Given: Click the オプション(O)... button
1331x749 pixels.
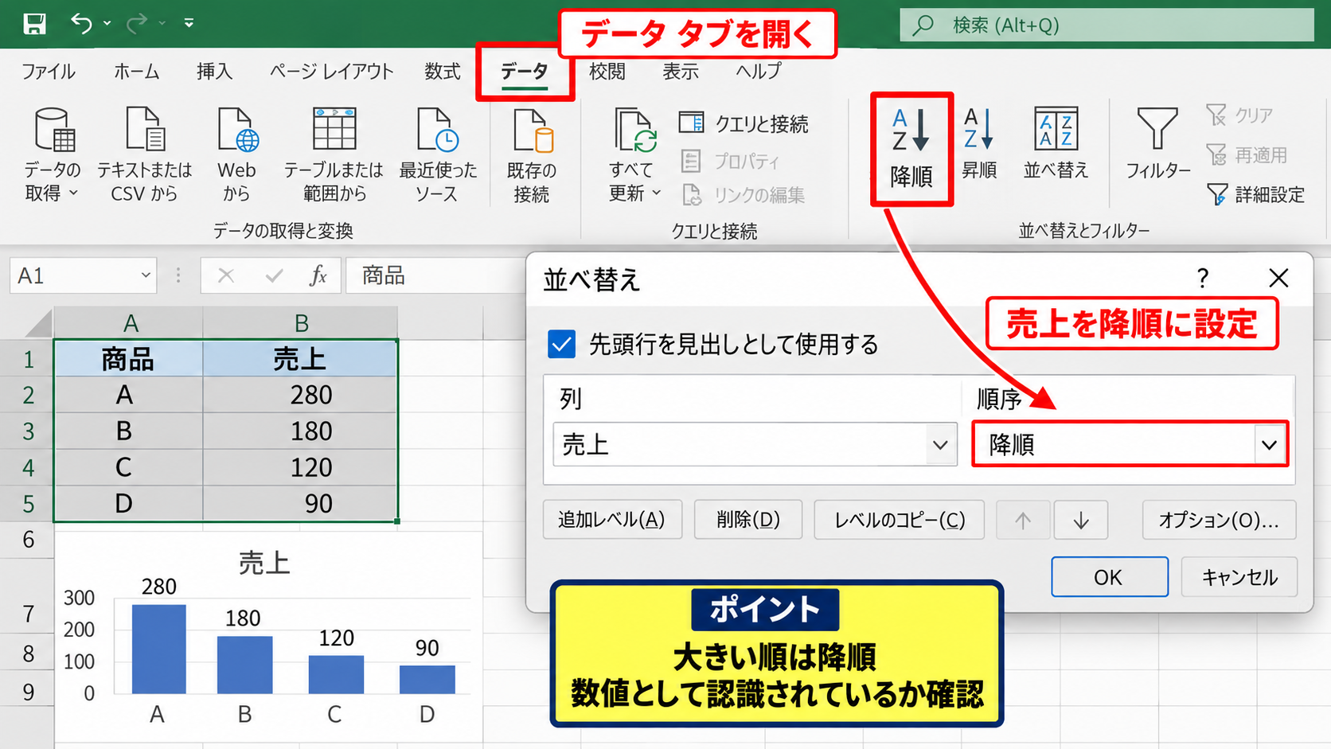Looking at the screenshot, I should click(1219, 520).
